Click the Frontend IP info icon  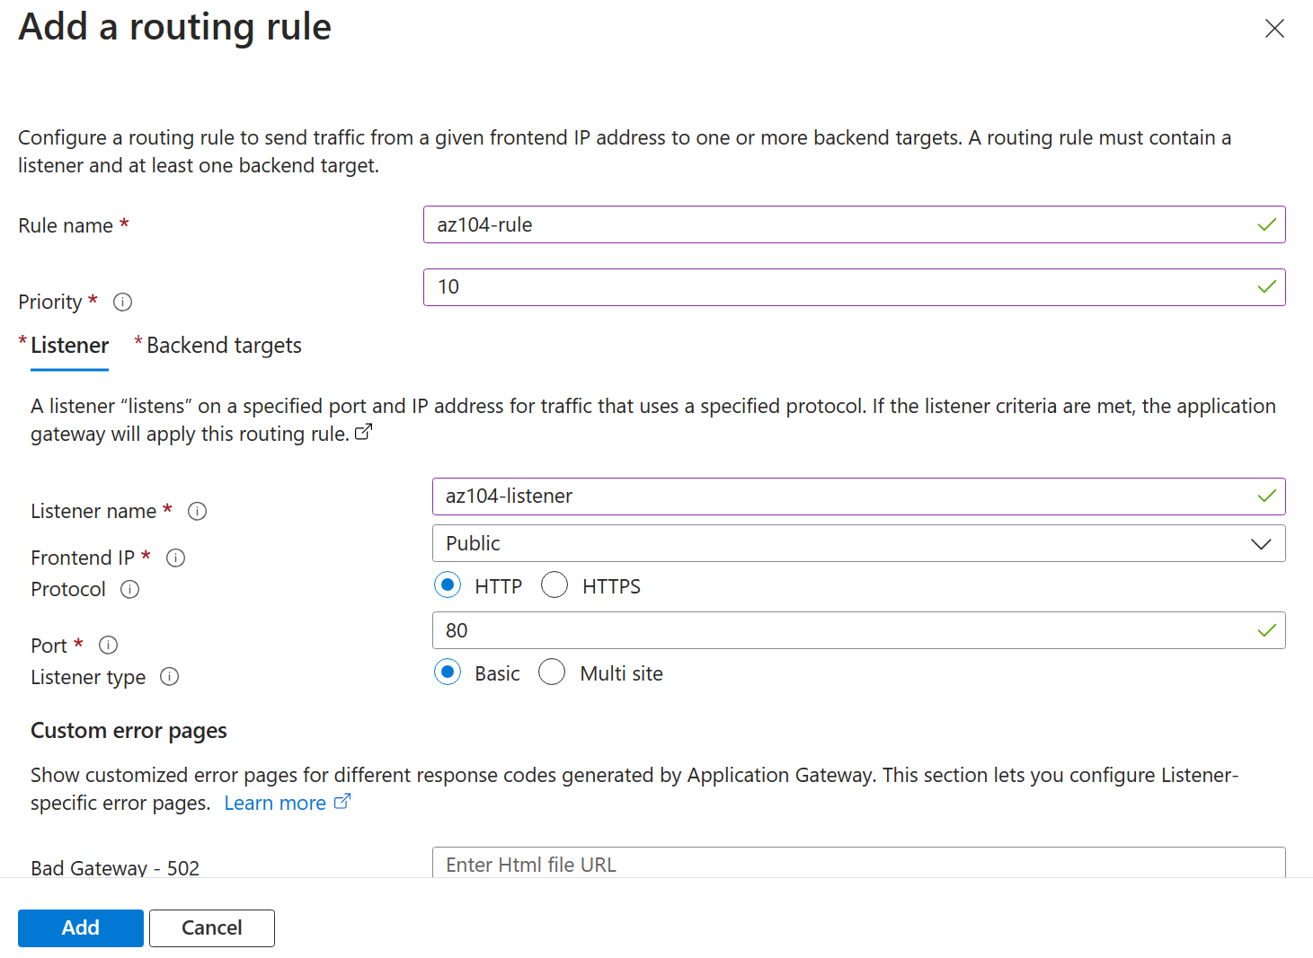pyautogui.click(x=175, y=558)
